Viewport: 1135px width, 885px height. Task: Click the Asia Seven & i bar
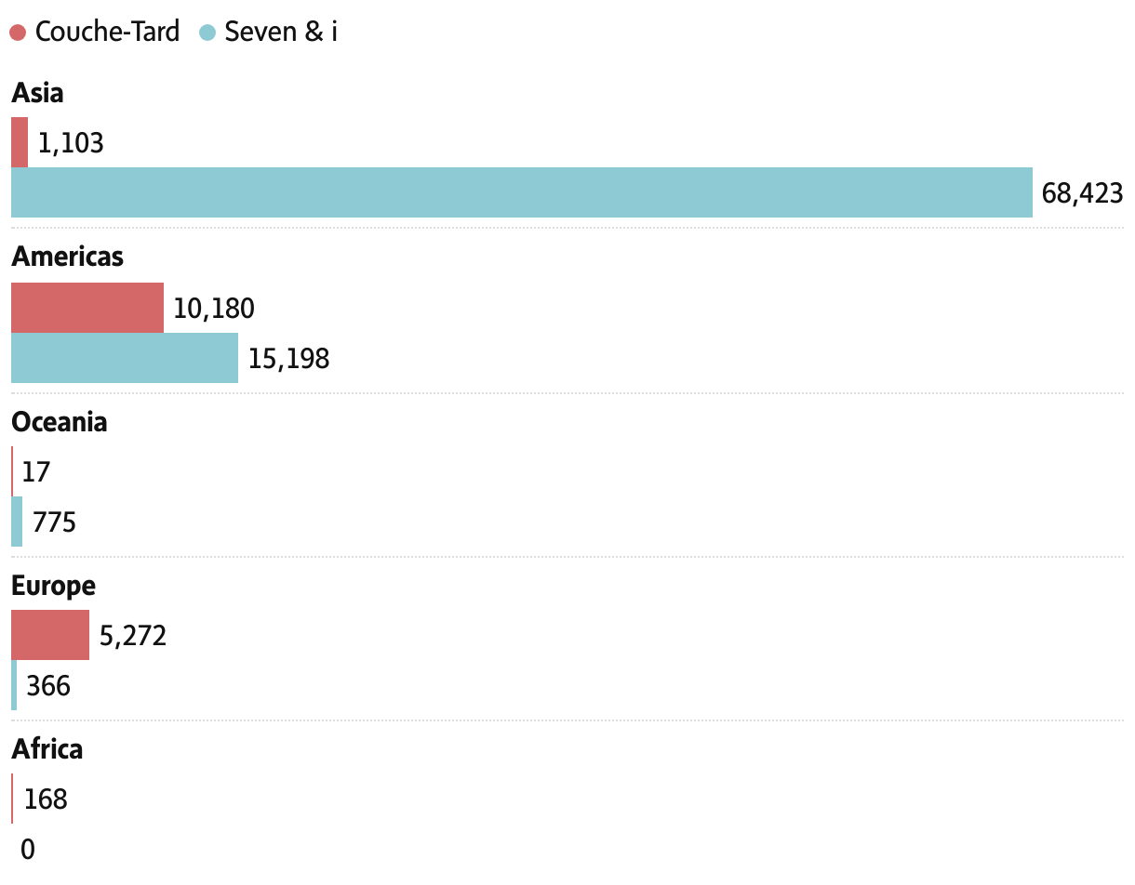tap(521, 192)
